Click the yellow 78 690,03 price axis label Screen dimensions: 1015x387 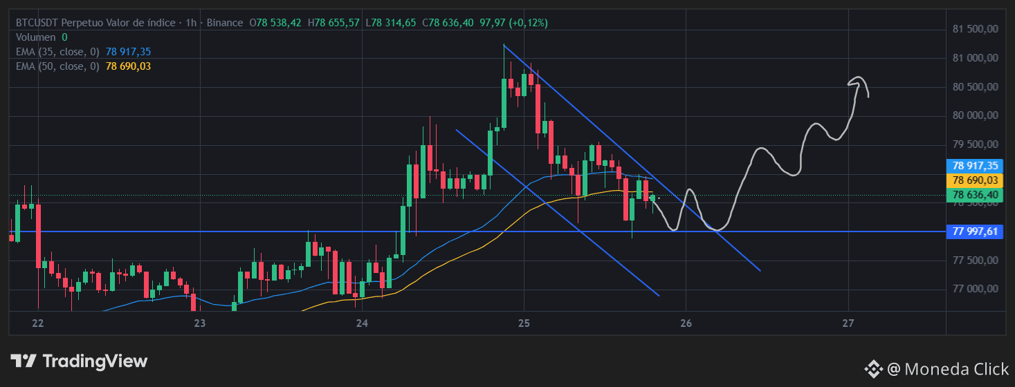point(974,180)
